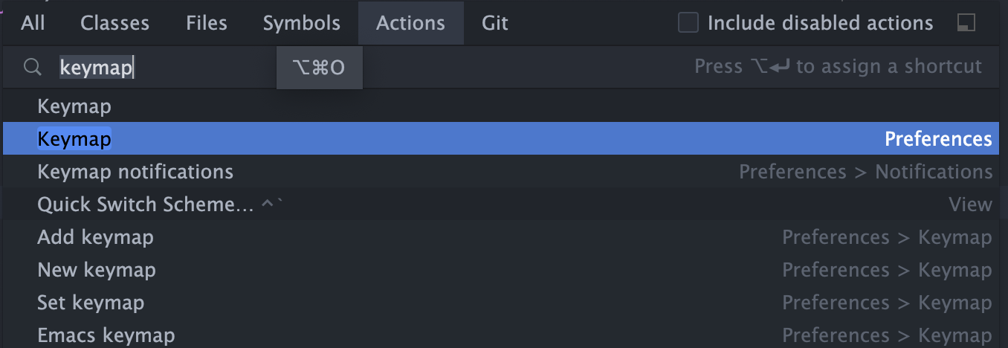
Task: Select the Actions tab
Action: click(410, 23)
